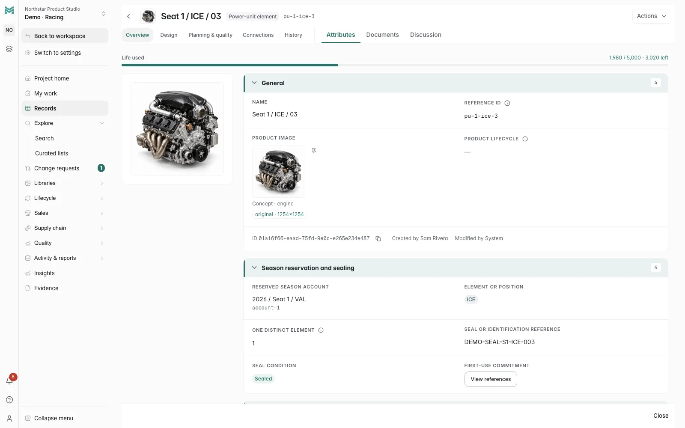Image resolution: width=685 pixels, height=428 pixels.
Task: Click the Life used progress bar
Action: [x=395, y=65]
